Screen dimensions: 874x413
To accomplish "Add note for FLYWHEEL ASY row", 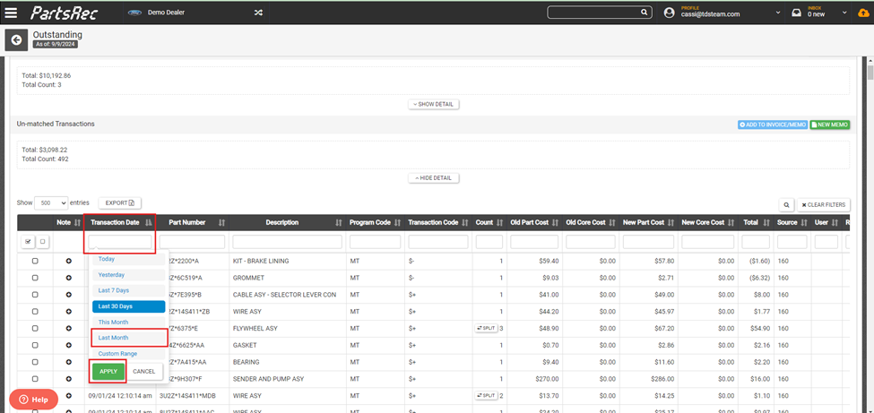I will click(x=68, y=328).
